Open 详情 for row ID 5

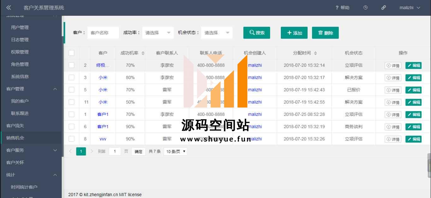[x=393, y=90]
